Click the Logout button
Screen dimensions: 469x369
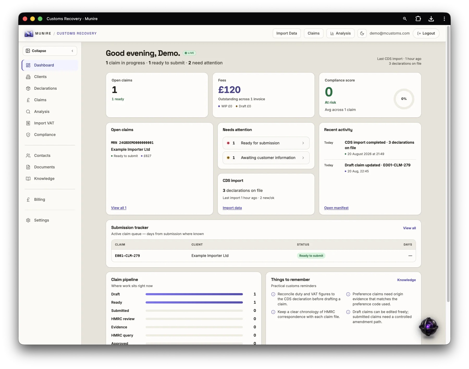point(426,33)
